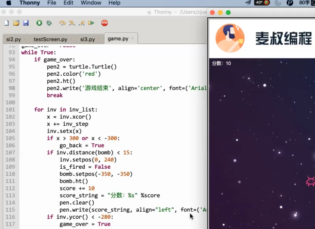Click the paper plane menu bar icon

[248, 3]
